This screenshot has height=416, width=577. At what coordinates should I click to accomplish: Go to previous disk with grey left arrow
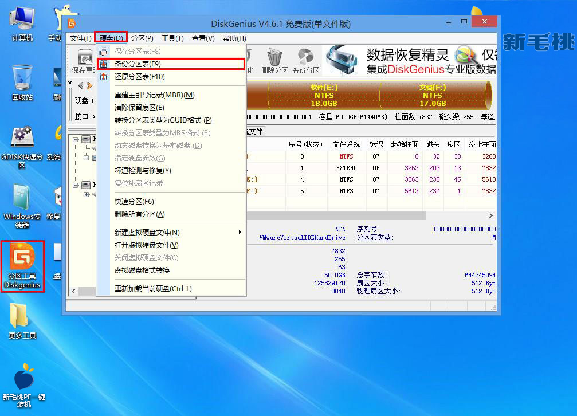coord(81,86)
